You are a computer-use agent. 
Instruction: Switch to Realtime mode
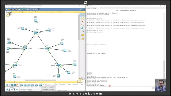coord(80,82)
